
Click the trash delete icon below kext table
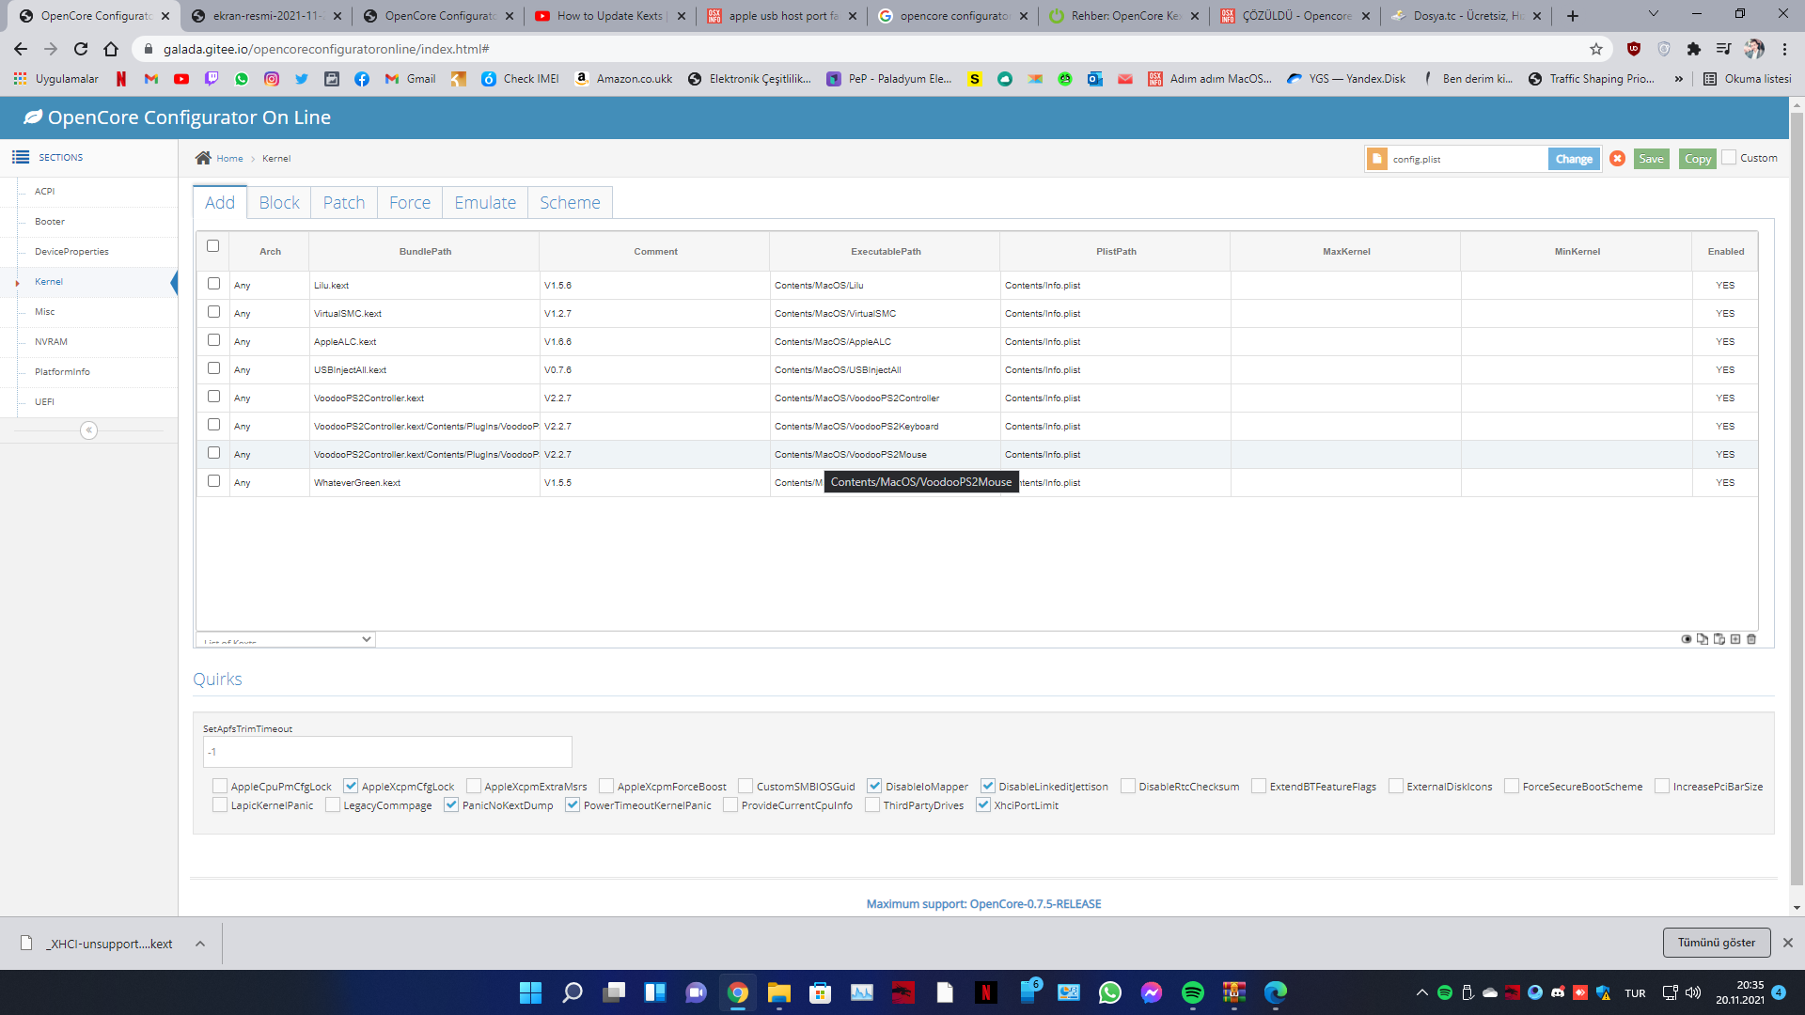click(x=1751, y=639)
